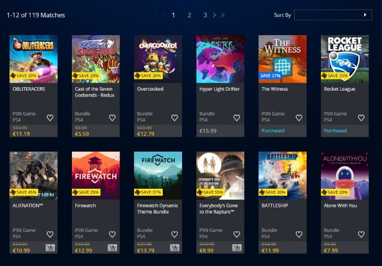Add Everybody's Gone to the Rapture to cart
The width and height of the screenshot is (382, 266).
[x=237, y=248]
